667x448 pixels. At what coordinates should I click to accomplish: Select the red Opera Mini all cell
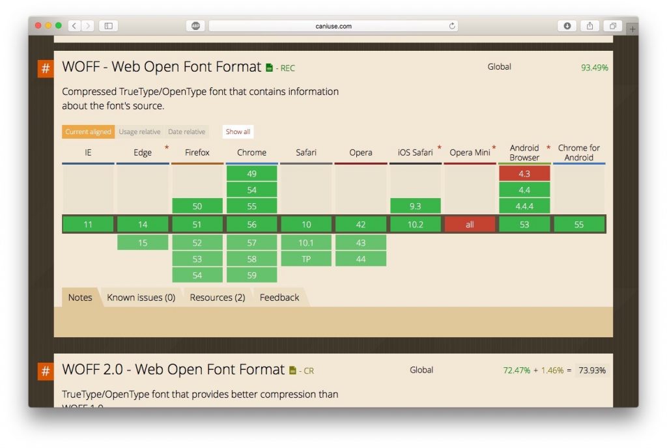pyautogui.click(x=470, y=225)
